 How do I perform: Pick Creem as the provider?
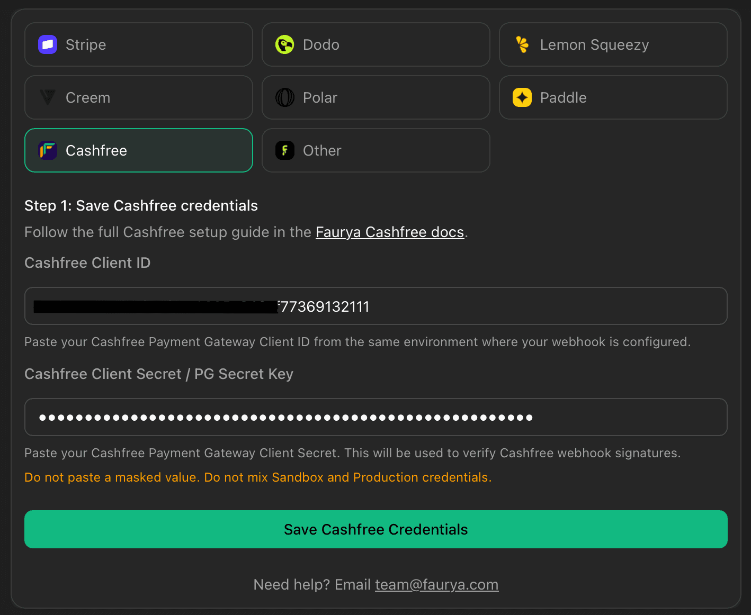point(139,97)
